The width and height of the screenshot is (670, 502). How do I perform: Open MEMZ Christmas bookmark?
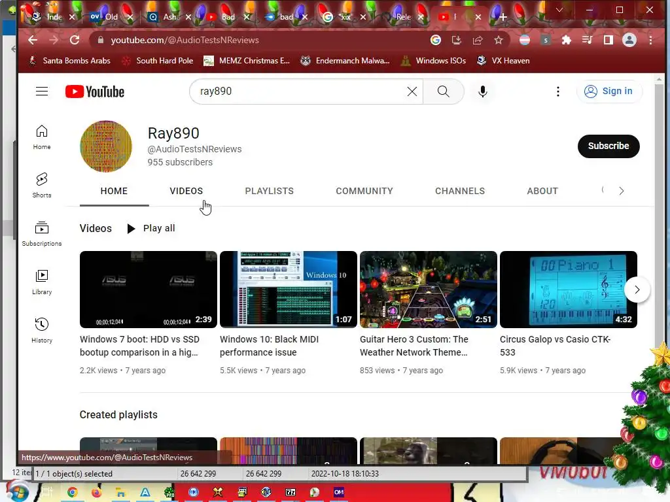point(247,61)
